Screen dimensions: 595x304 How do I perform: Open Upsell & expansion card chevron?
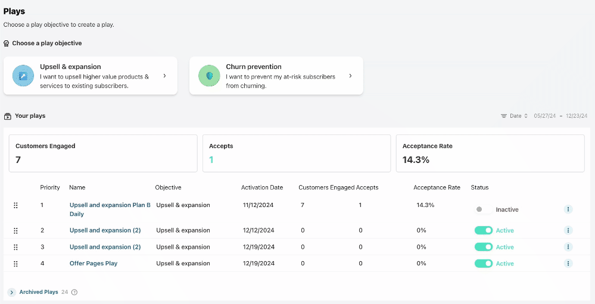point(165,76)
